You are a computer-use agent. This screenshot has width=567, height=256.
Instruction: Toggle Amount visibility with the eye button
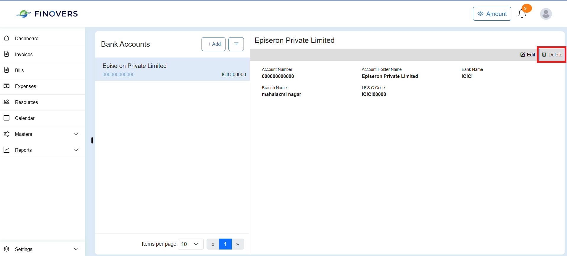[x=492, y=14]
